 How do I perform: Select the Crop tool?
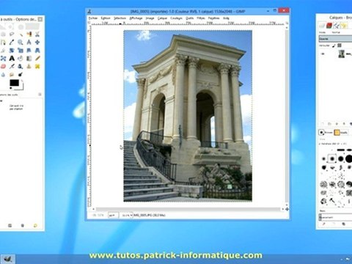point(3,51)
